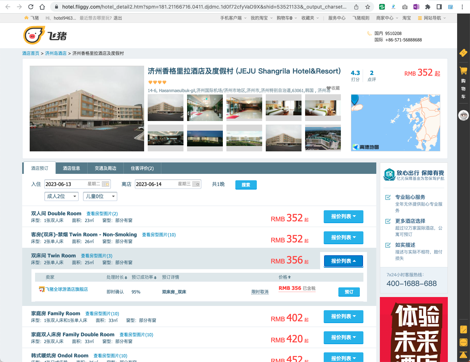
Task: Click the 退出 logout link
Action: tap(118, 18)
